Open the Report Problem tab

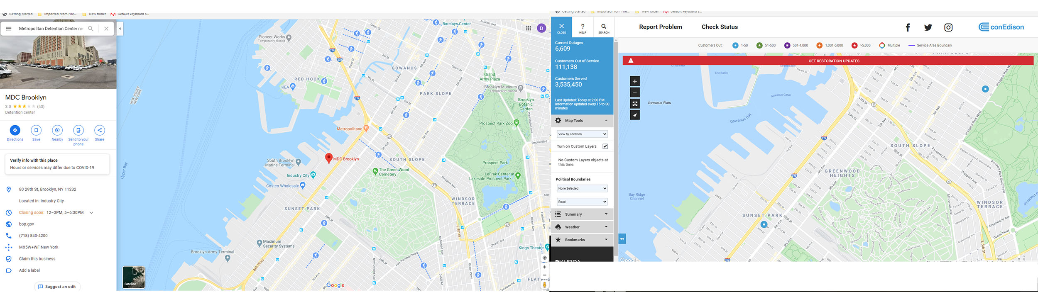pos(660,27)
